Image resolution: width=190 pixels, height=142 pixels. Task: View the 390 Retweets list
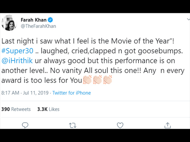(x=16, y=109)
